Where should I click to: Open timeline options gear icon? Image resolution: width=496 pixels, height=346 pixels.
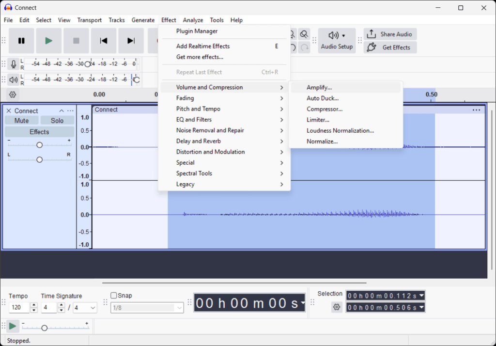[13, 94]
